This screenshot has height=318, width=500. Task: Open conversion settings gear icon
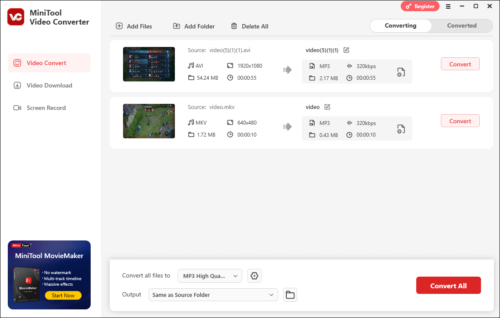click(254, 276)
